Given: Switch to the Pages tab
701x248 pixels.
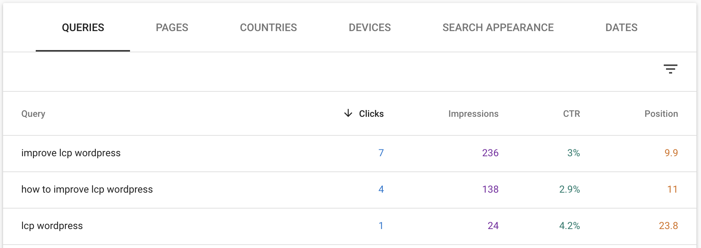Looking at the screenshot, I should (172, 27).
